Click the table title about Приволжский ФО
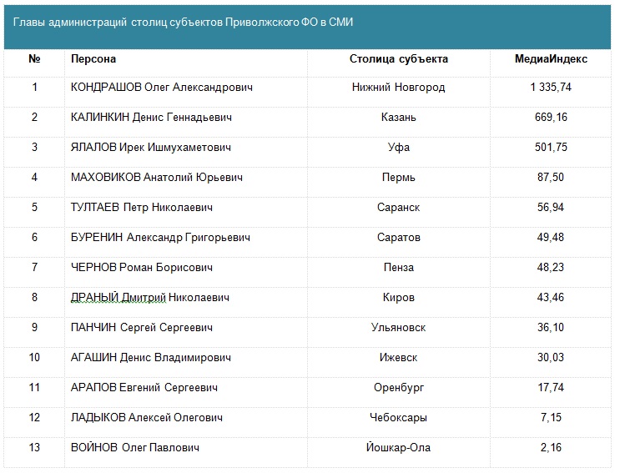The height and width of the screenshot is (473, 620). point(183,23)
